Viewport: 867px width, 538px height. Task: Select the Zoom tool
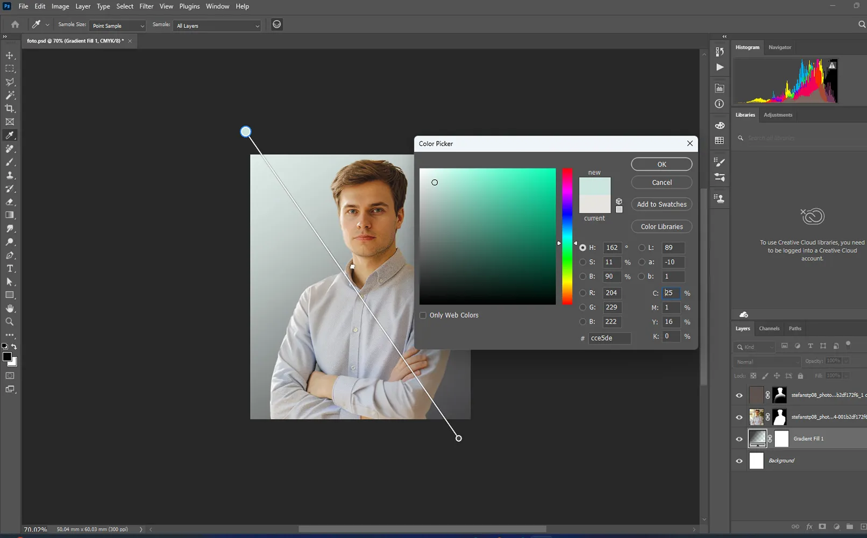point(10,322)
